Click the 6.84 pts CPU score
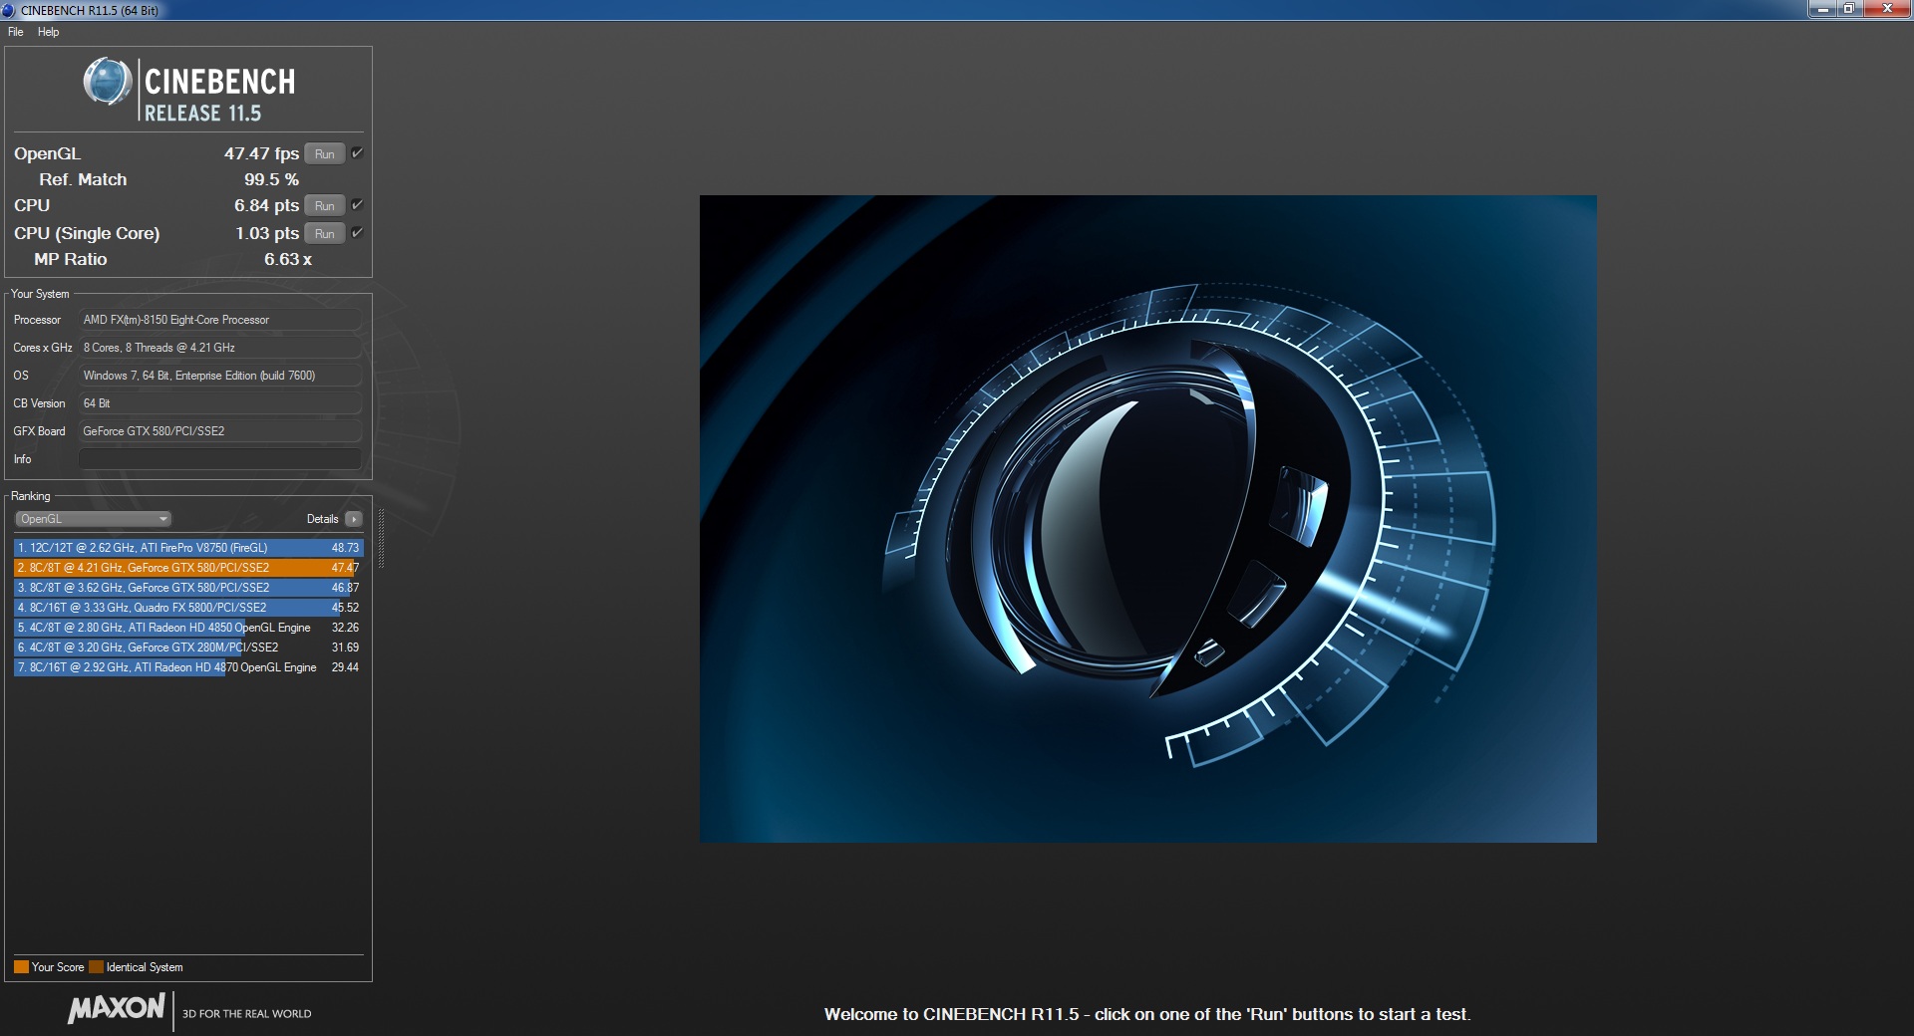Screen dimensions: 1914x1036 coord(266,205)
